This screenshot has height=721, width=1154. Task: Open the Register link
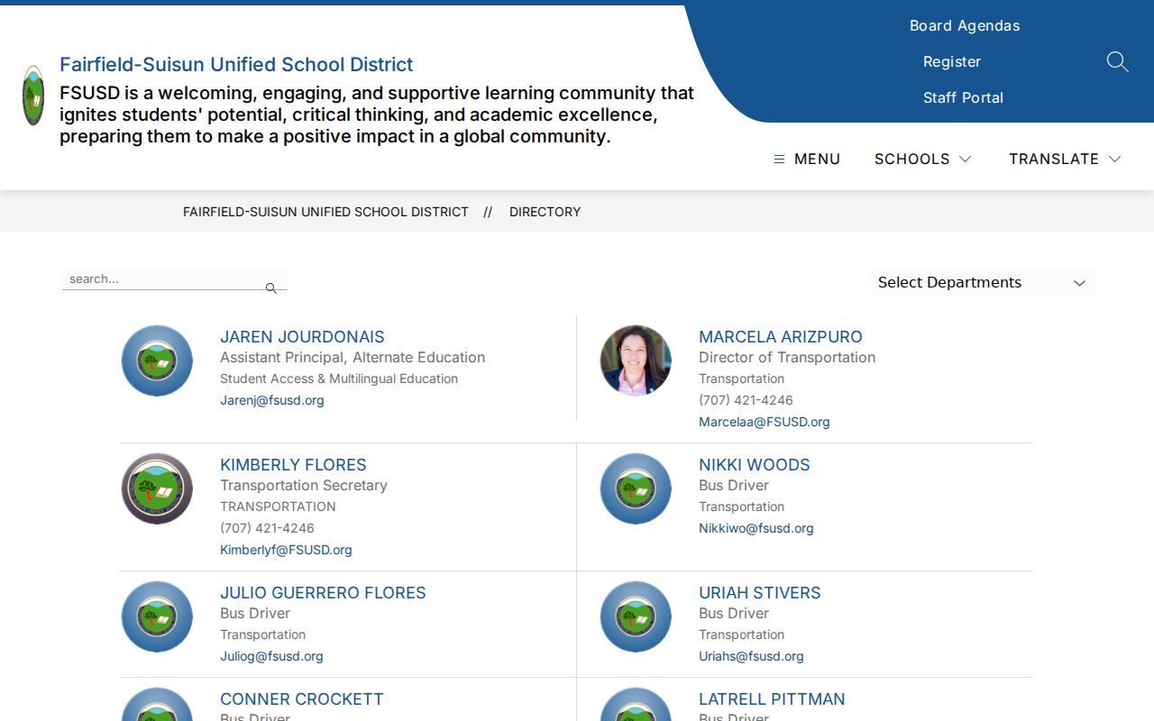(952, 61)
